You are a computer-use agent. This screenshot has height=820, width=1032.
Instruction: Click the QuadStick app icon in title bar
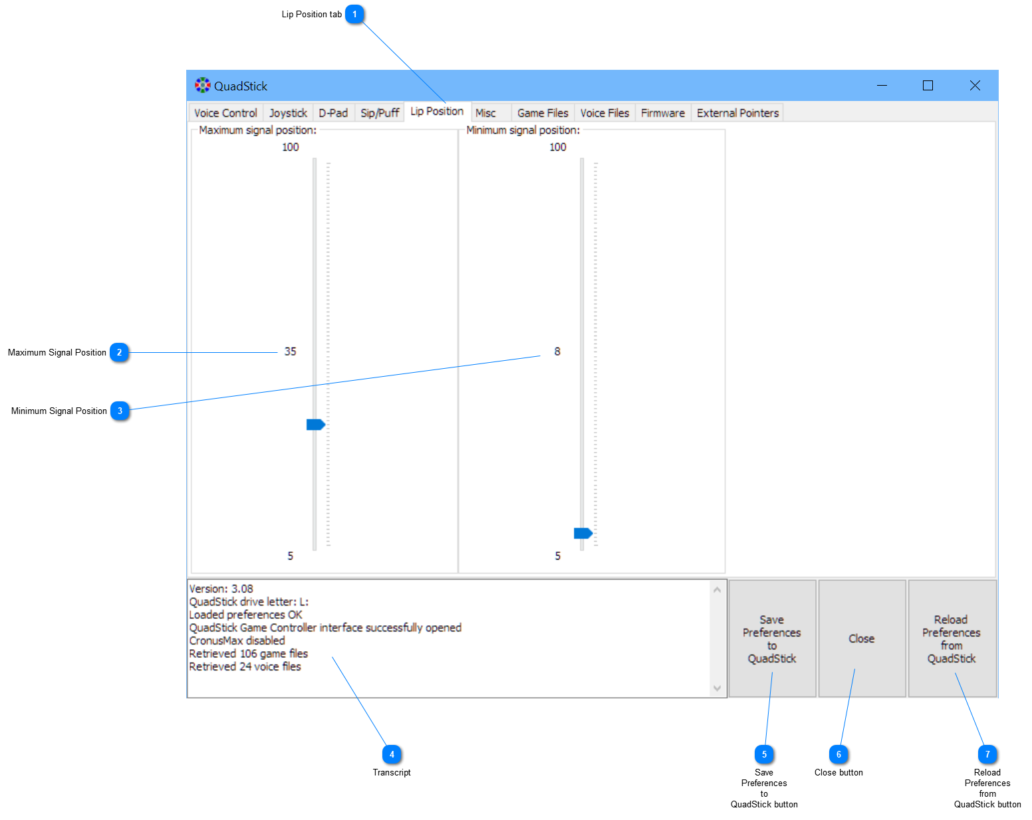pyautogui.click(x=202, y=85)
